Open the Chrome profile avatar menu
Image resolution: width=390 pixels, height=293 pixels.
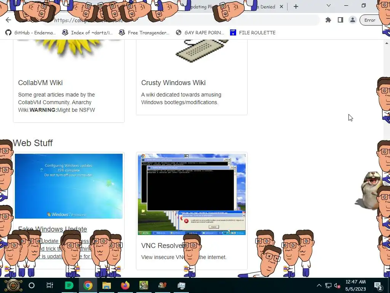pos(352,20)
